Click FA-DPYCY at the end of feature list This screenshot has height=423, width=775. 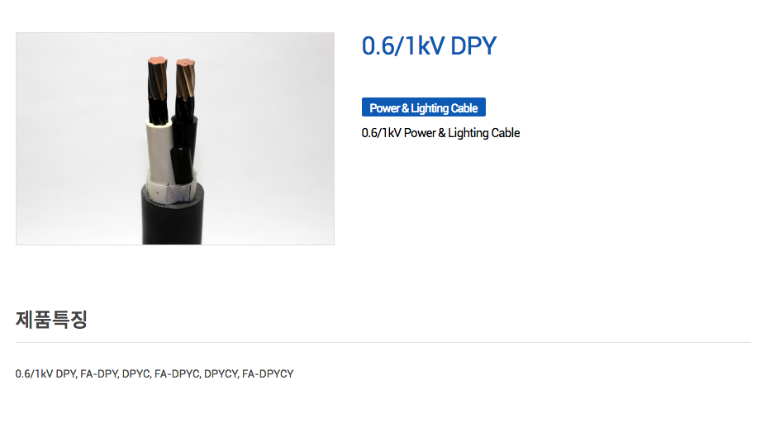268,374
